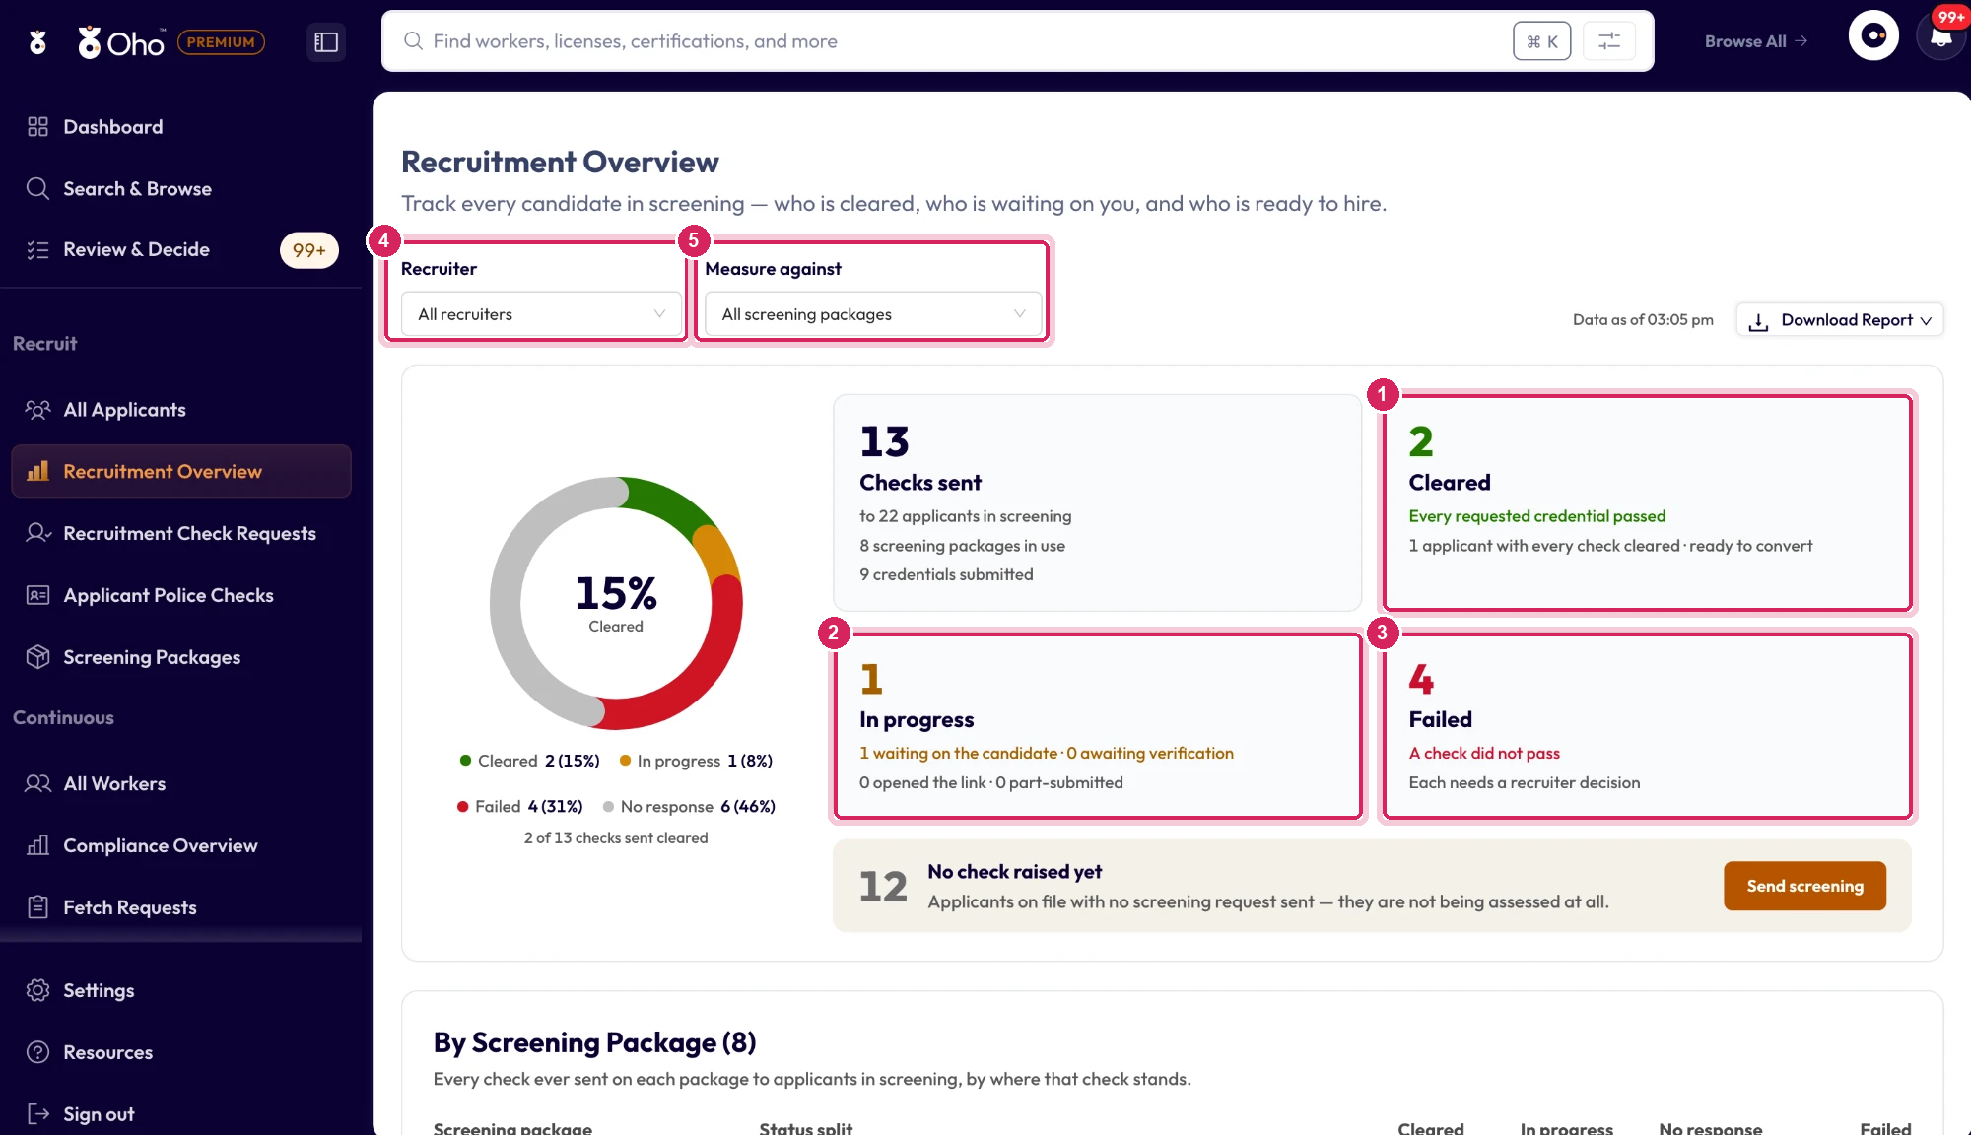Open the Failed summary card
This screenshot has width=1971, height=1135.
pos(1647,725)
